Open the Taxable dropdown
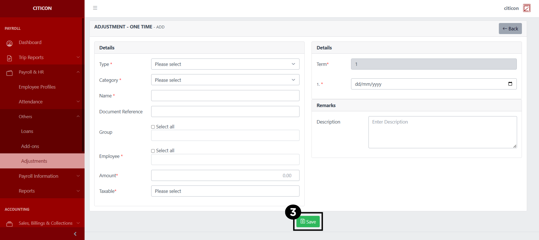This screenshot has width=539, height=240. coord(225,191)
